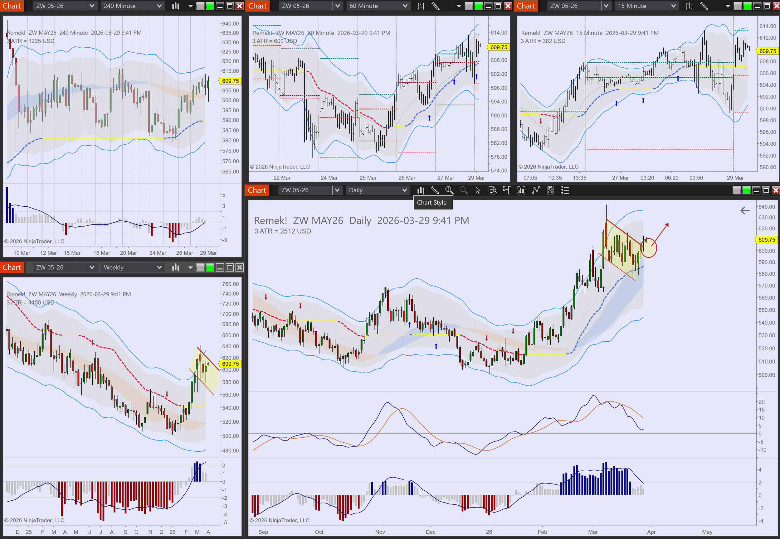
Task: Open Chart Style in Daily chart
Action: pos(421,190)
